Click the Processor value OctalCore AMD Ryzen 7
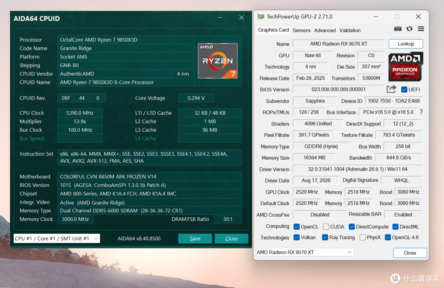The image size is (444, 288). tap(126, 39)
